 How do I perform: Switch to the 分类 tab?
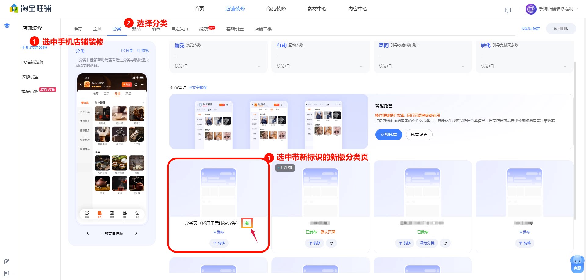117,29
